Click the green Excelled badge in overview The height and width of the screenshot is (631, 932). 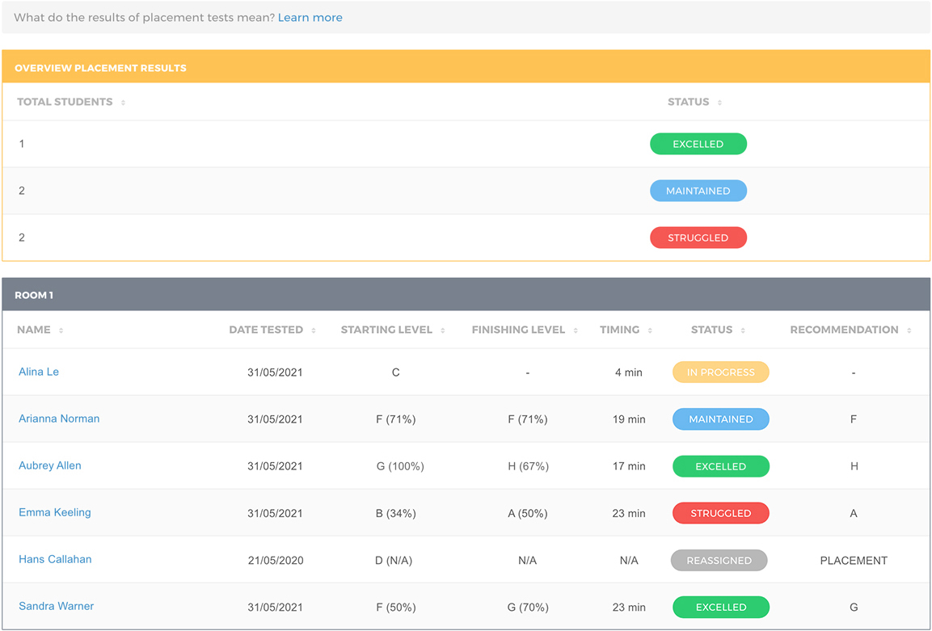point(698,144)
